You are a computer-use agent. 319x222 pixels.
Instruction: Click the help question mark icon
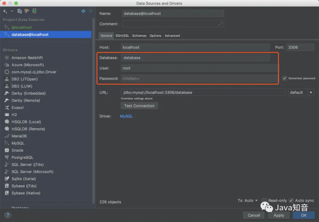8,215
